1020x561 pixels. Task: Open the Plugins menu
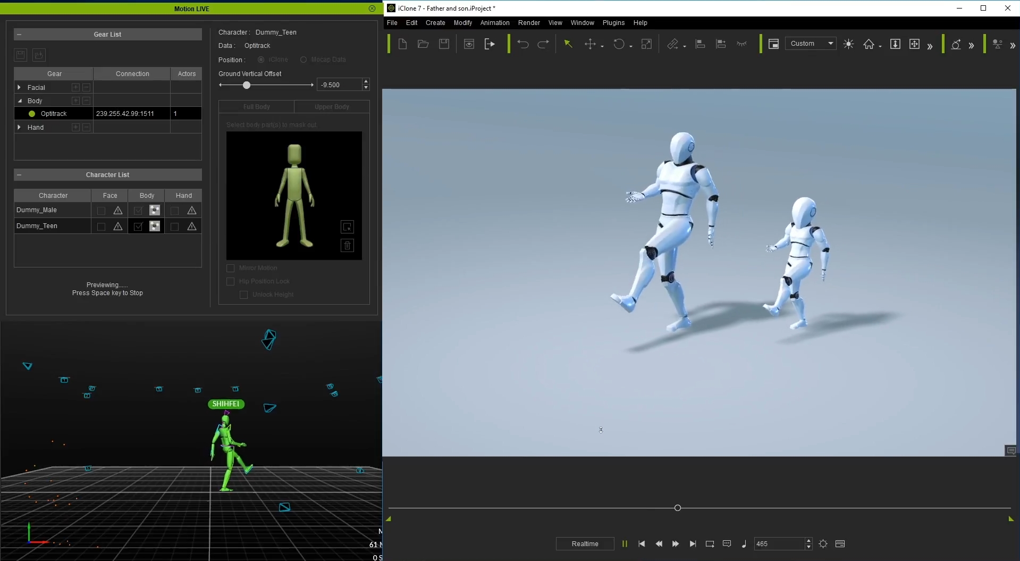click(613, 23)
